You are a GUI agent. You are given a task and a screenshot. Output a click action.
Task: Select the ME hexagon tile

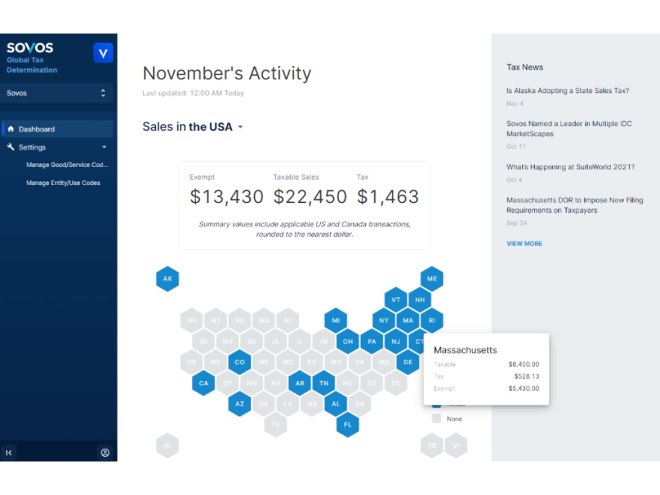click(432, 279)
